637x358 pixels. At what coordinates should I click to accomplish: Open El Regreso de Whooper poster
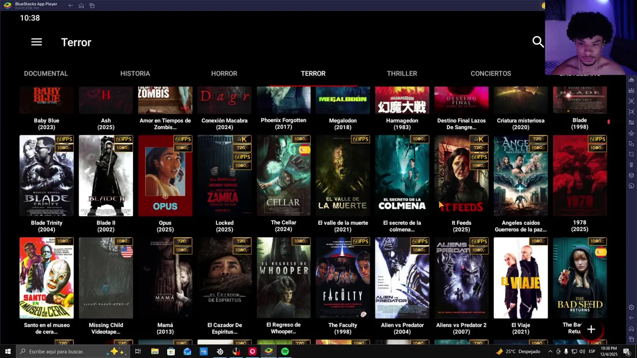[x=284, y=278]
